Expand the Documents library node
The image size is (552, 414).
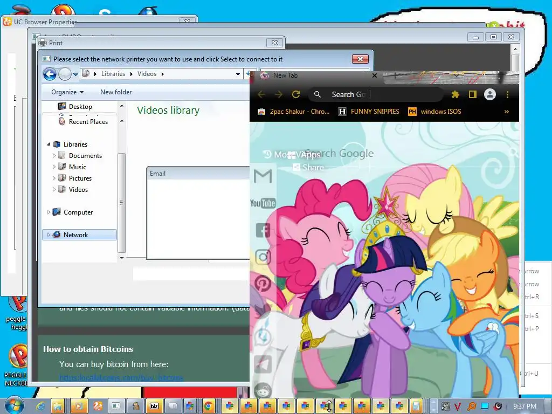54,156
